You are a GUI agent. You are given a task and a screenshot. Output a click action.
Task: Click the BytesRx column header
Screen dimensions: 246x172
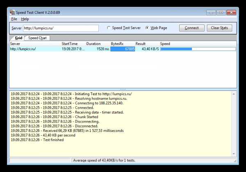tap(117, 44)
